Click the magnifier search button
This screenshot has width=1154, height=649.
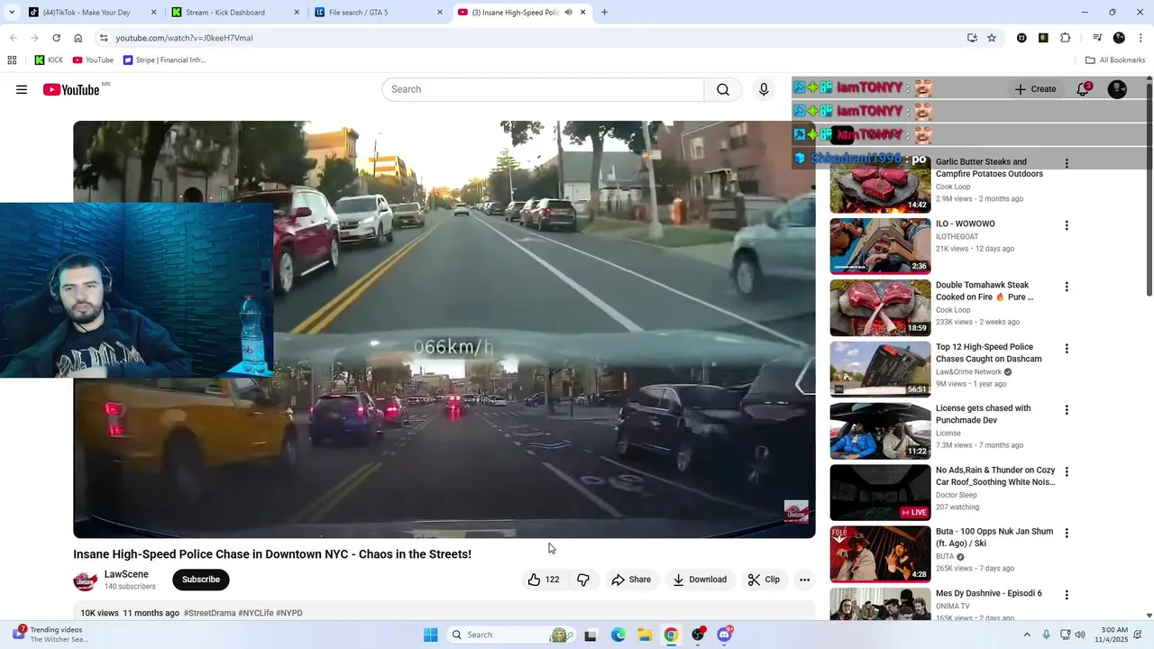point(723,89)
